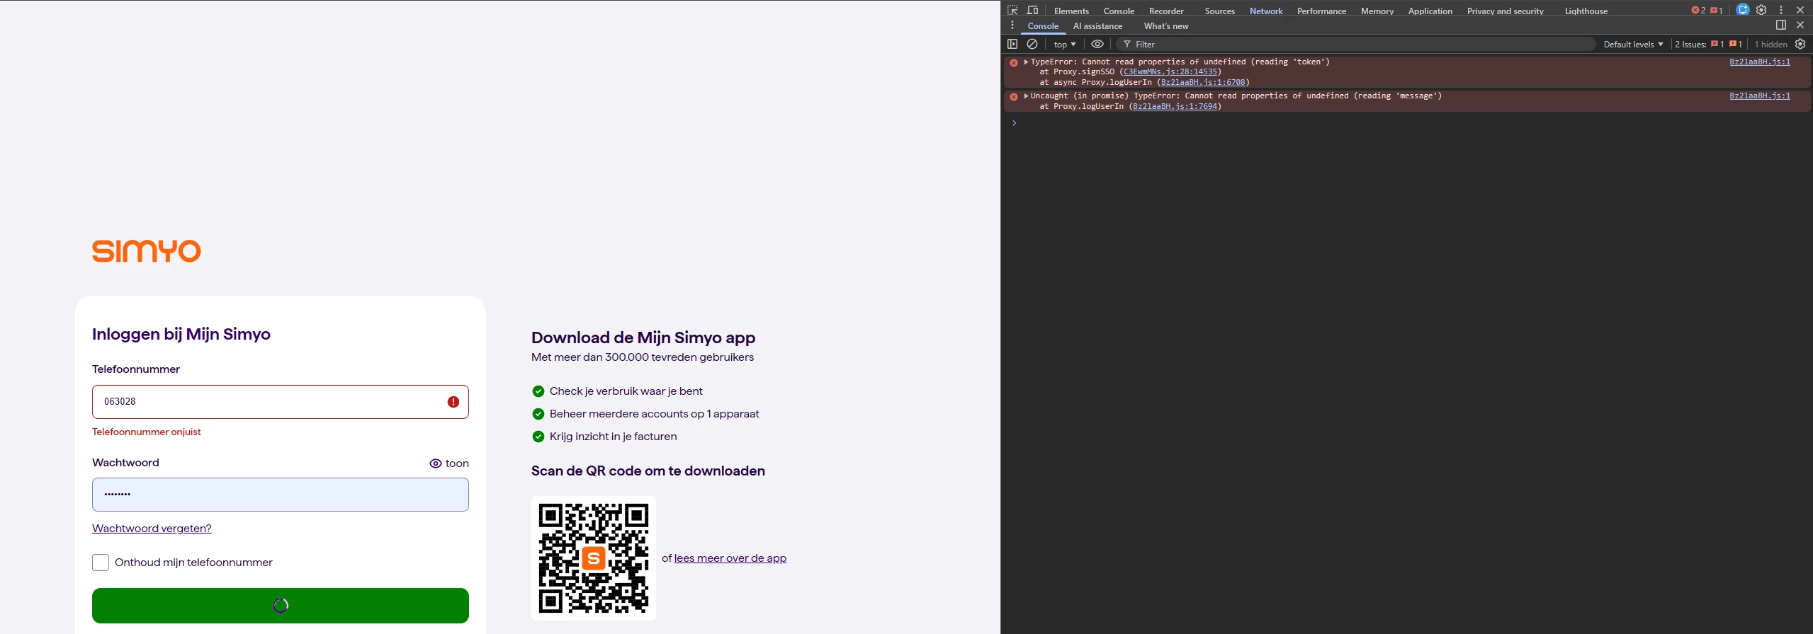
Task: Click the 'Telefoonnummer onjuist' error message
Action: [x=147, y=432]
